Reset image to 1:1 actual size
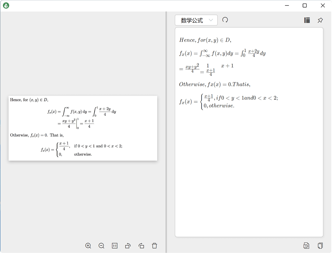 point(115,246)
